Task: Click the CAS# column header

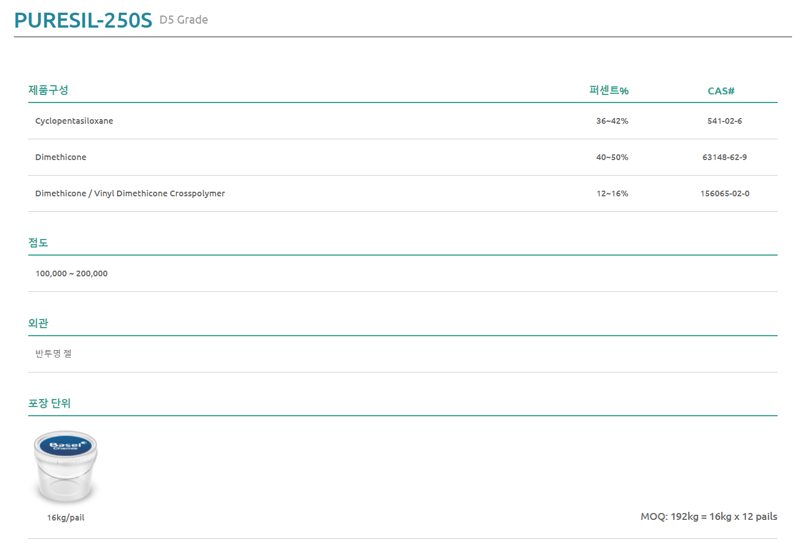Action: pyautogui.click(x=721, y=91)
